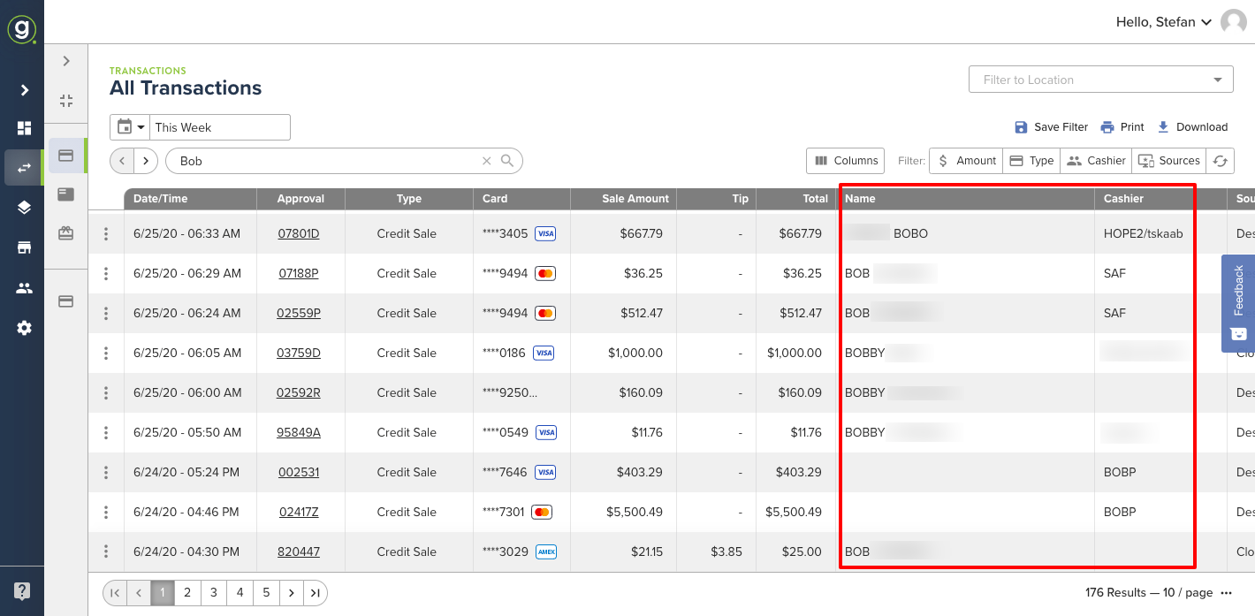The width and height of the screenshot is (1255, 616).
Task: Expand the secondary sidebar with the chevron arrow
Action: [65, 60]
